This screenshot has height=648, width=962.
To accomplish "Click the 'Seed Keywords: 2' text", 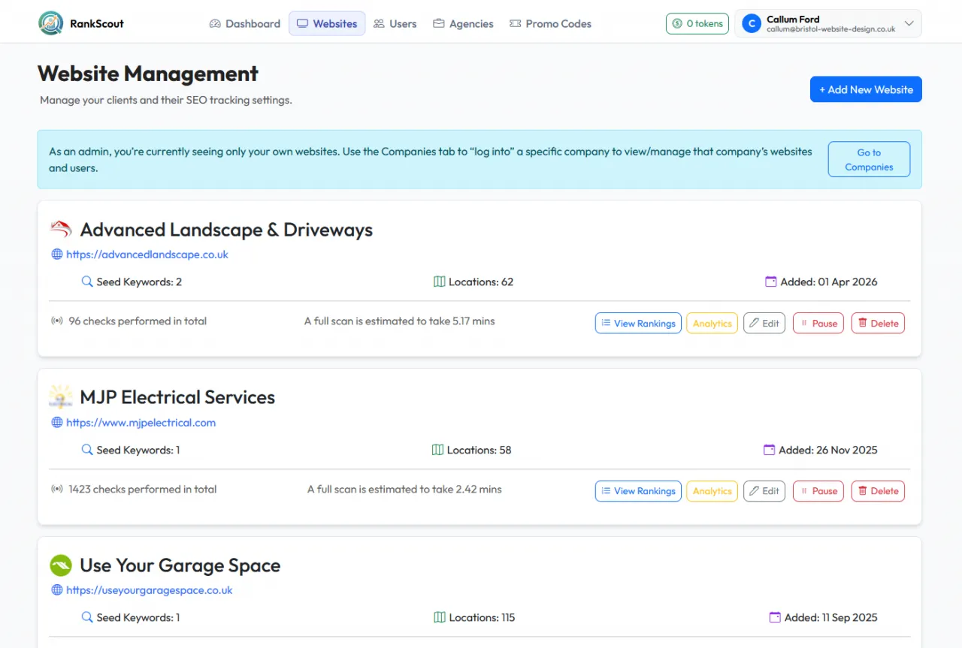I will (x=139, y=282).
